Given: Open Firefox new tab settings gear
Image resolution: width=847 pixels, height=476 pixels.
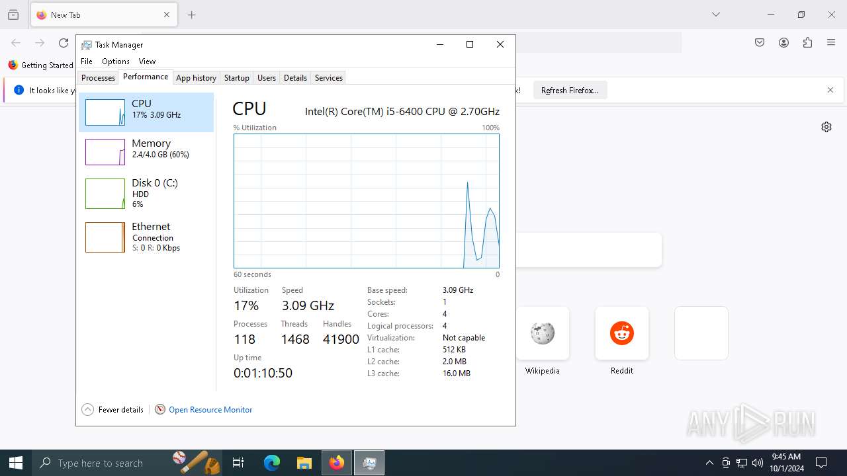Looking at the screenshot, I should [x=826, y=127].
